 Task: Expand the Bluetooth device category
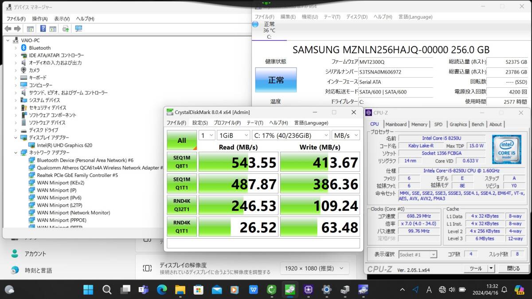16,48
